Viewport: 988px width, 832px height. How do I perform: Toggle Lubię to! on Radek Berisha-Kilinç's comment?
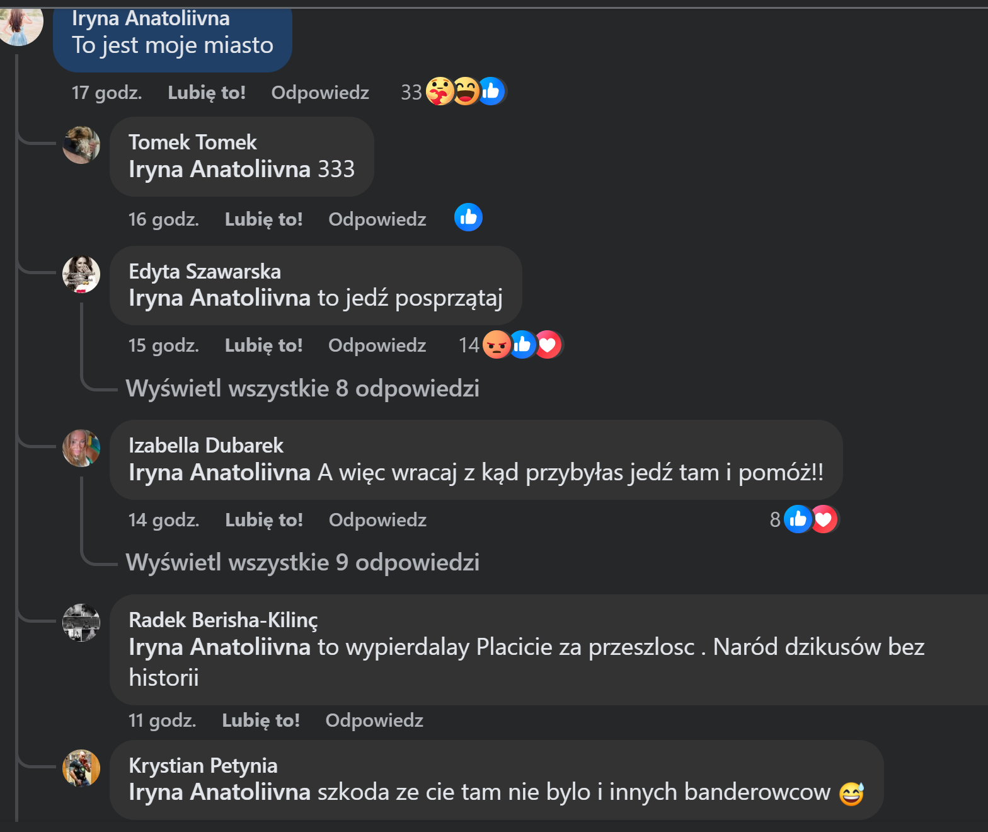261,720
